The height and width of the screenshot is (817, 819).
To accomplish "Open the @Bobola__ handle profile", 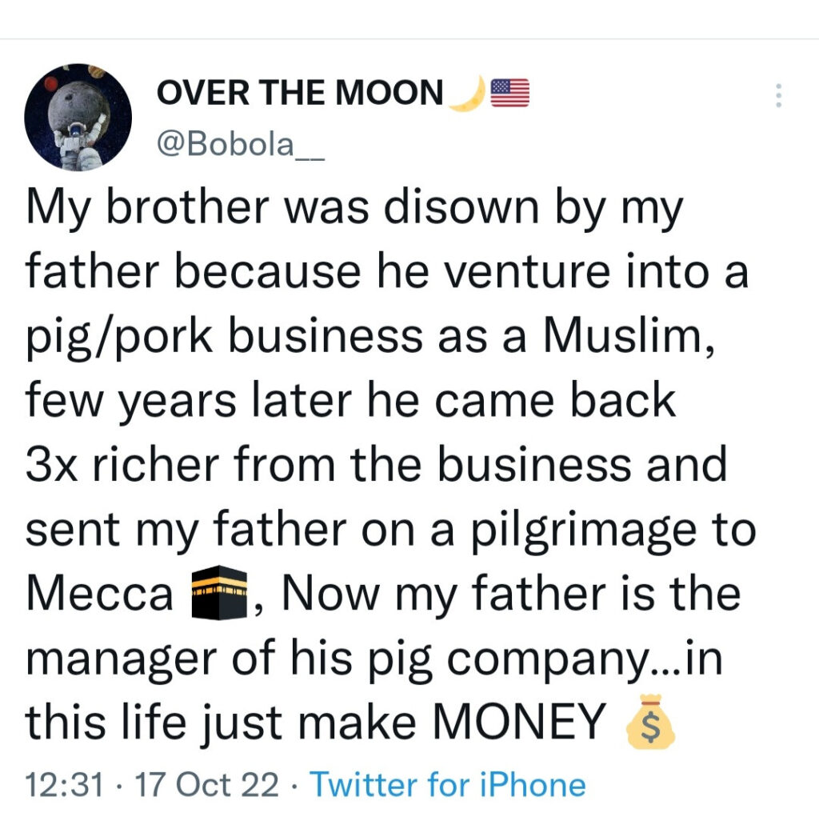I will click(x=241, y=145).
